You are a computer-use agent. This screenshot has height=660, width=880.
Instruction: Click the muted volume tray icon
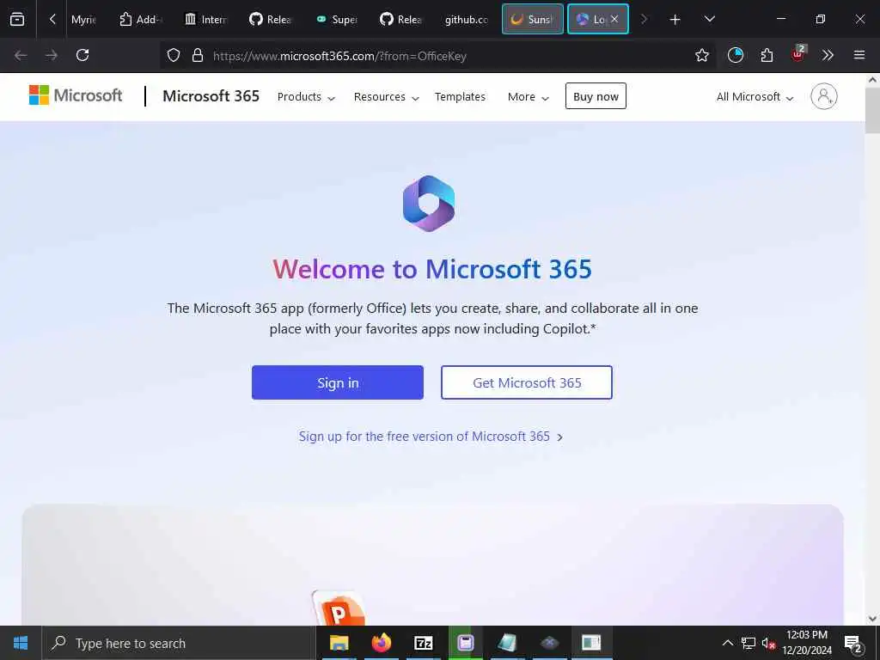click(768, 643)
